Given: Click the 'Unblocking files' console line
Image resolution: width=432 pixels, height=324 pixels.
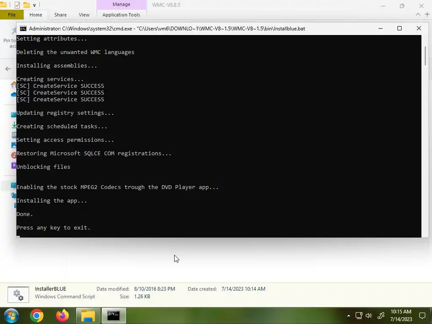Looking at the screenshot, I should coord(43,167).
